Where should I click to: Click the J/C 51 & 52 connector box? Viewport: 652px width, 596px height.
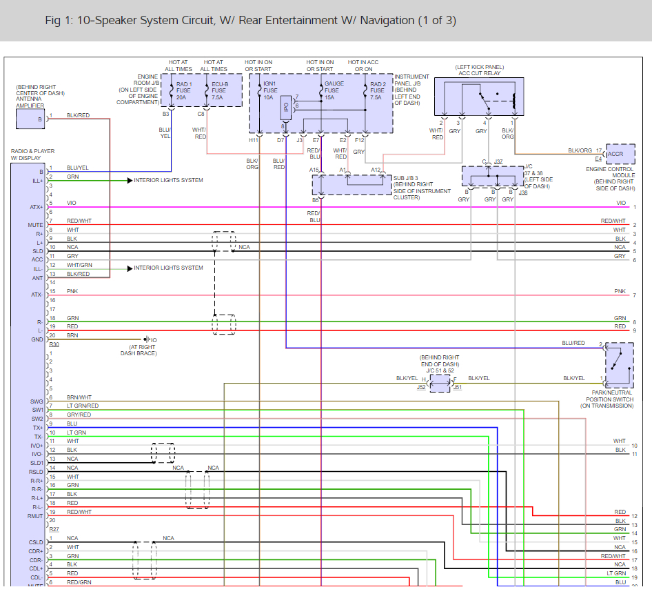(x=439, y=384)
